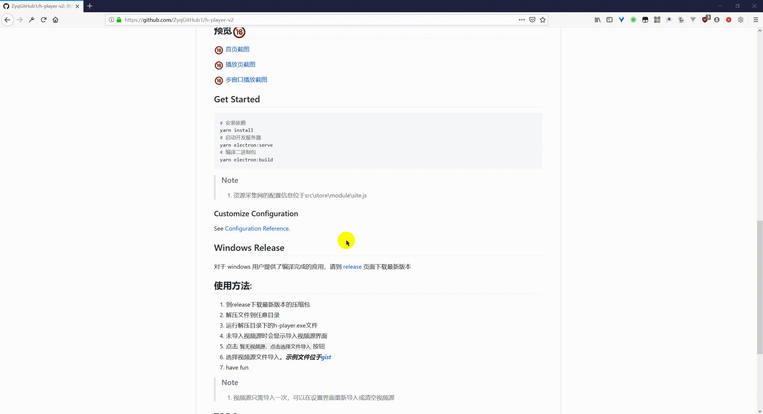Click the scrollbar down arrow
The width and height of the screenshot is (763, 414).
760,411
